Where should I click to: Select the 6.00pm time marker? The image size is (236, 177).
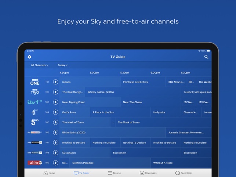click(x=155, y=73)
